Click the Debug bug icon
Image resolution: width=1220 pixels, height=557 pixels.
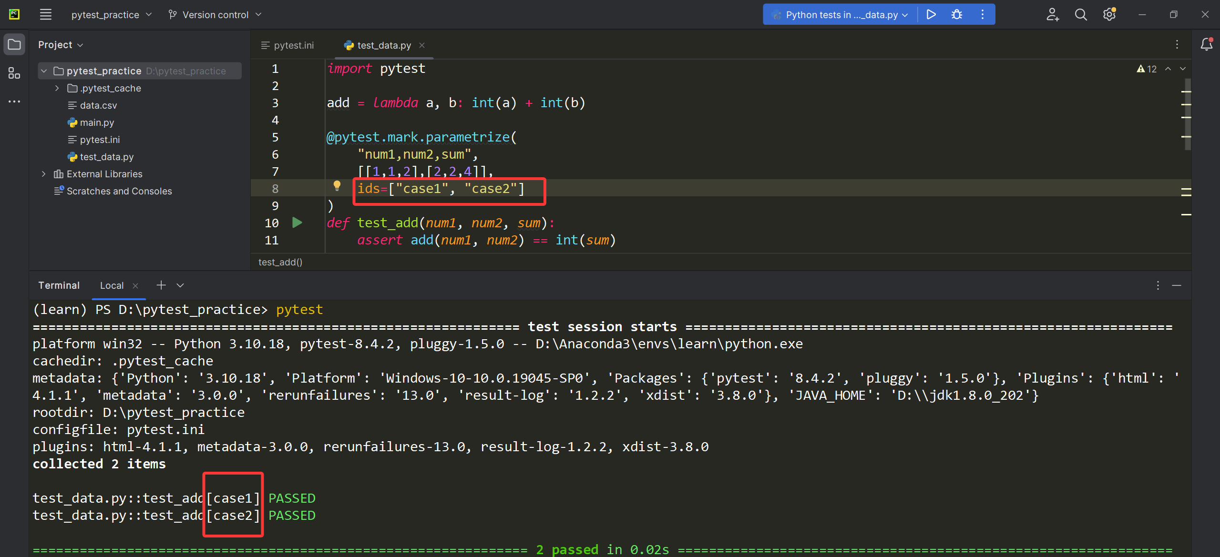tap(956, 15)
